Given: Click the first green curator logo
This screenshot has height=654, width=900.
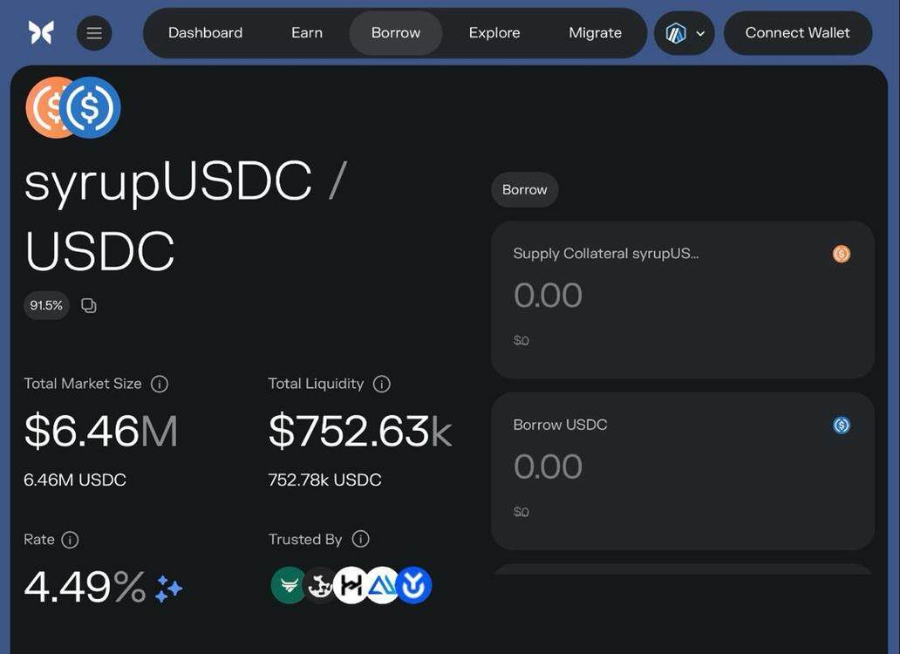Looking at the screenshot, I should (x=288, y=585).
